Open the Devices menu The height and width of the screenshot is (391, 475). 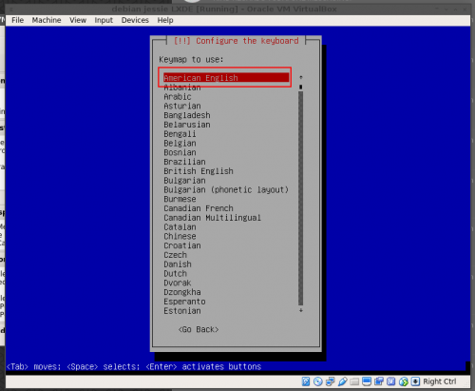coord(135,20)
